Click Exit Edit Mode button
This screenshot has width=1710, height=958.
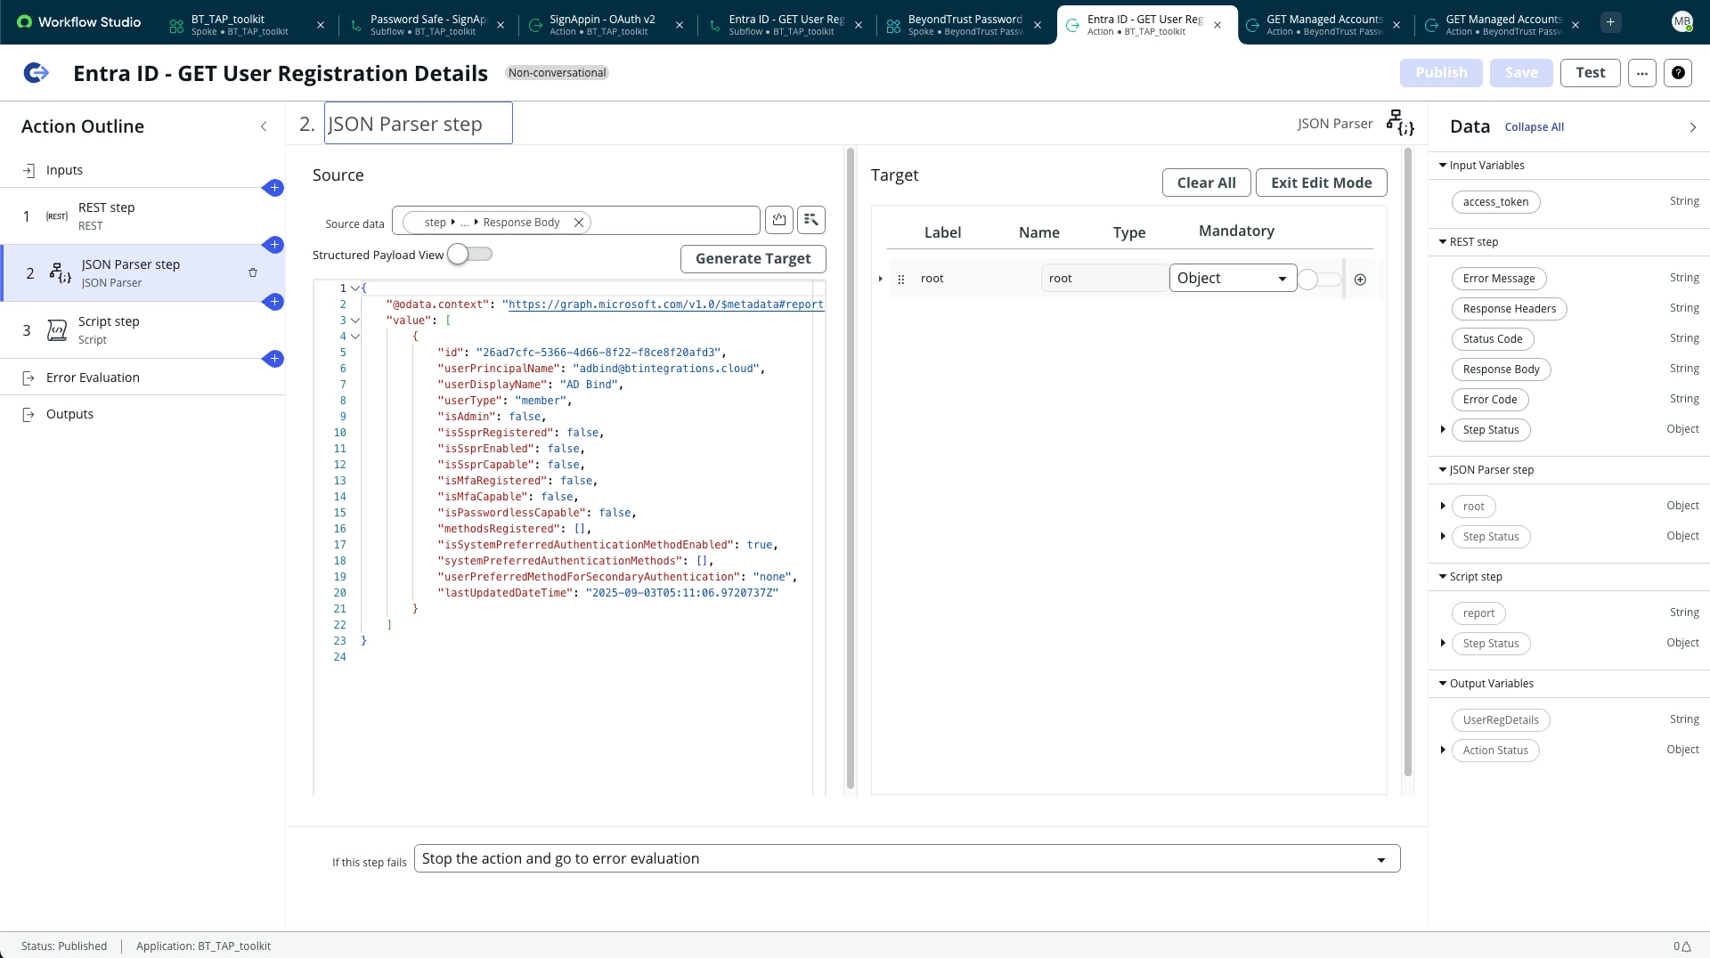(1322, 183)
